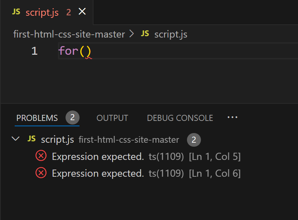Screen dimensions: 298x220
Task: Click error icon for Col 5 problem
Action: (x=41, y=156)
